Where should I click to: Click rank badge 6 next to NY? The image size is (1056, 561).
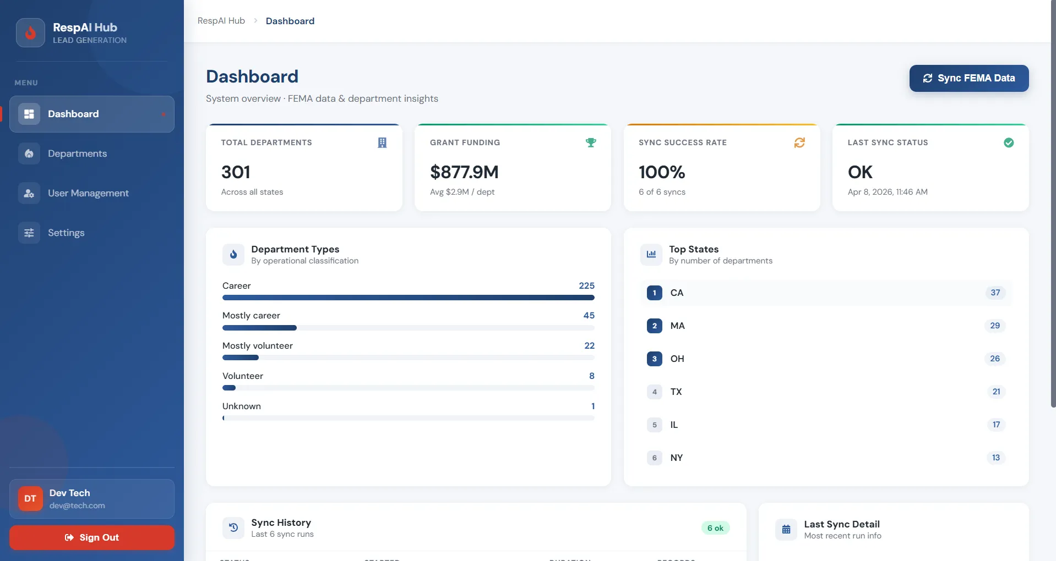pos(655,458)
